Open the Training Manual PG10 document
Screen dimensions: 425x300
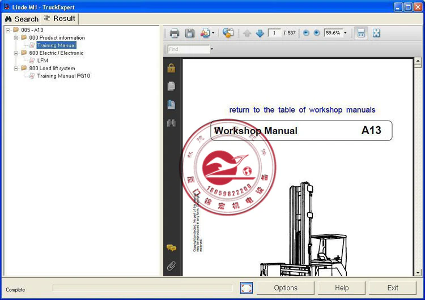coord(63,76)
